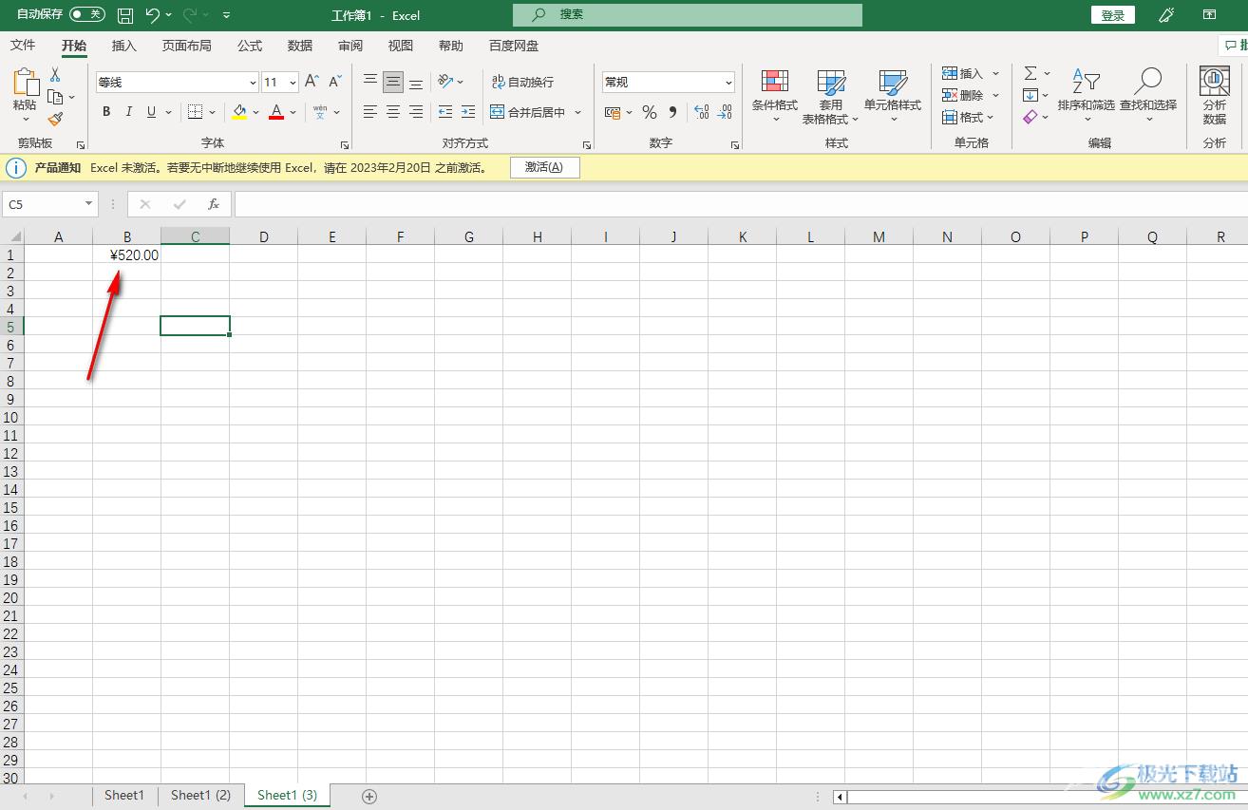Apply percent style format
1248x810 pixels.
[x=650, y=112]
